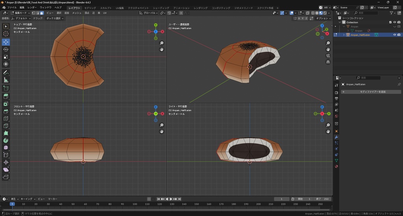Switch to solid viewport shading

(x=317, y=13)
